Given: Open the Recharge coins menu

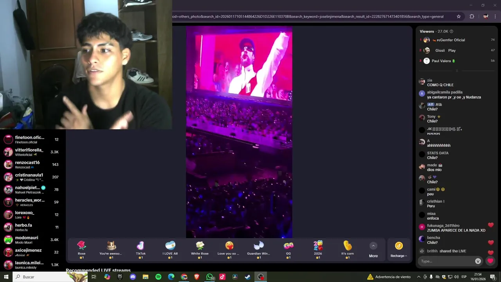Looking at the screenshot, I should point(399,250).
